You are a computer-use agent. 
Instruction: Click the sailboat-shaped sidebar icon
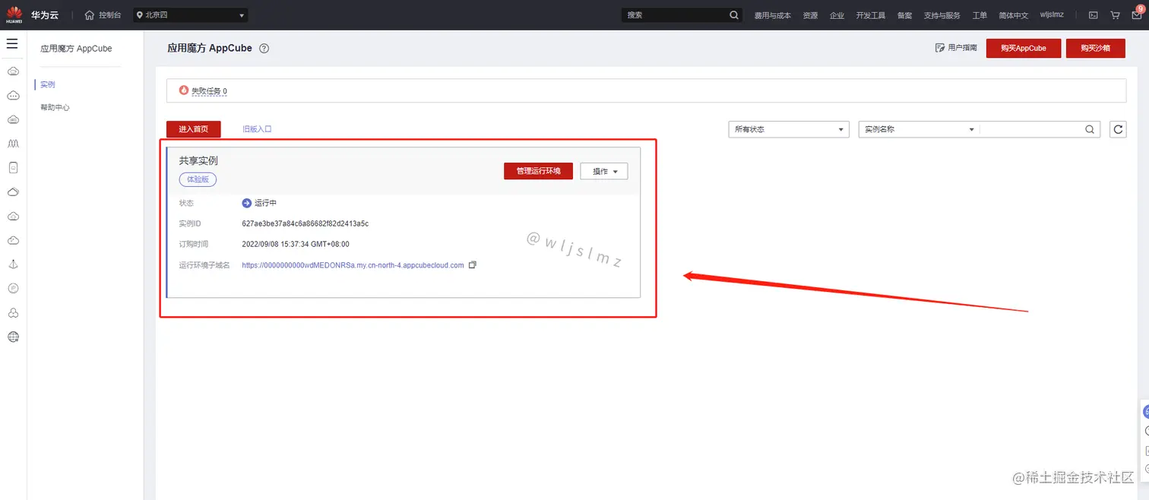[x=13, y=264]
